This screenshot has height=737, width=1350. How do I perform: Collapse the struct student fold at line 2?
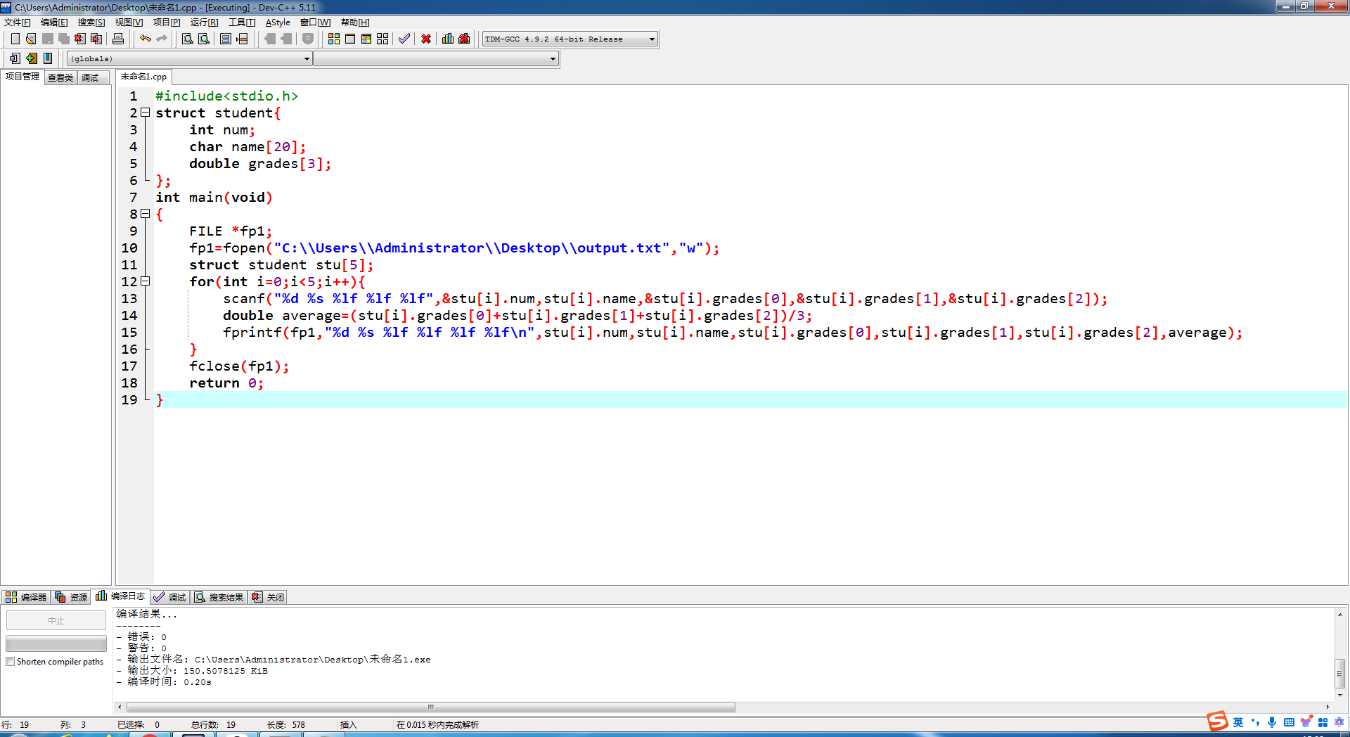pos(146,113)
